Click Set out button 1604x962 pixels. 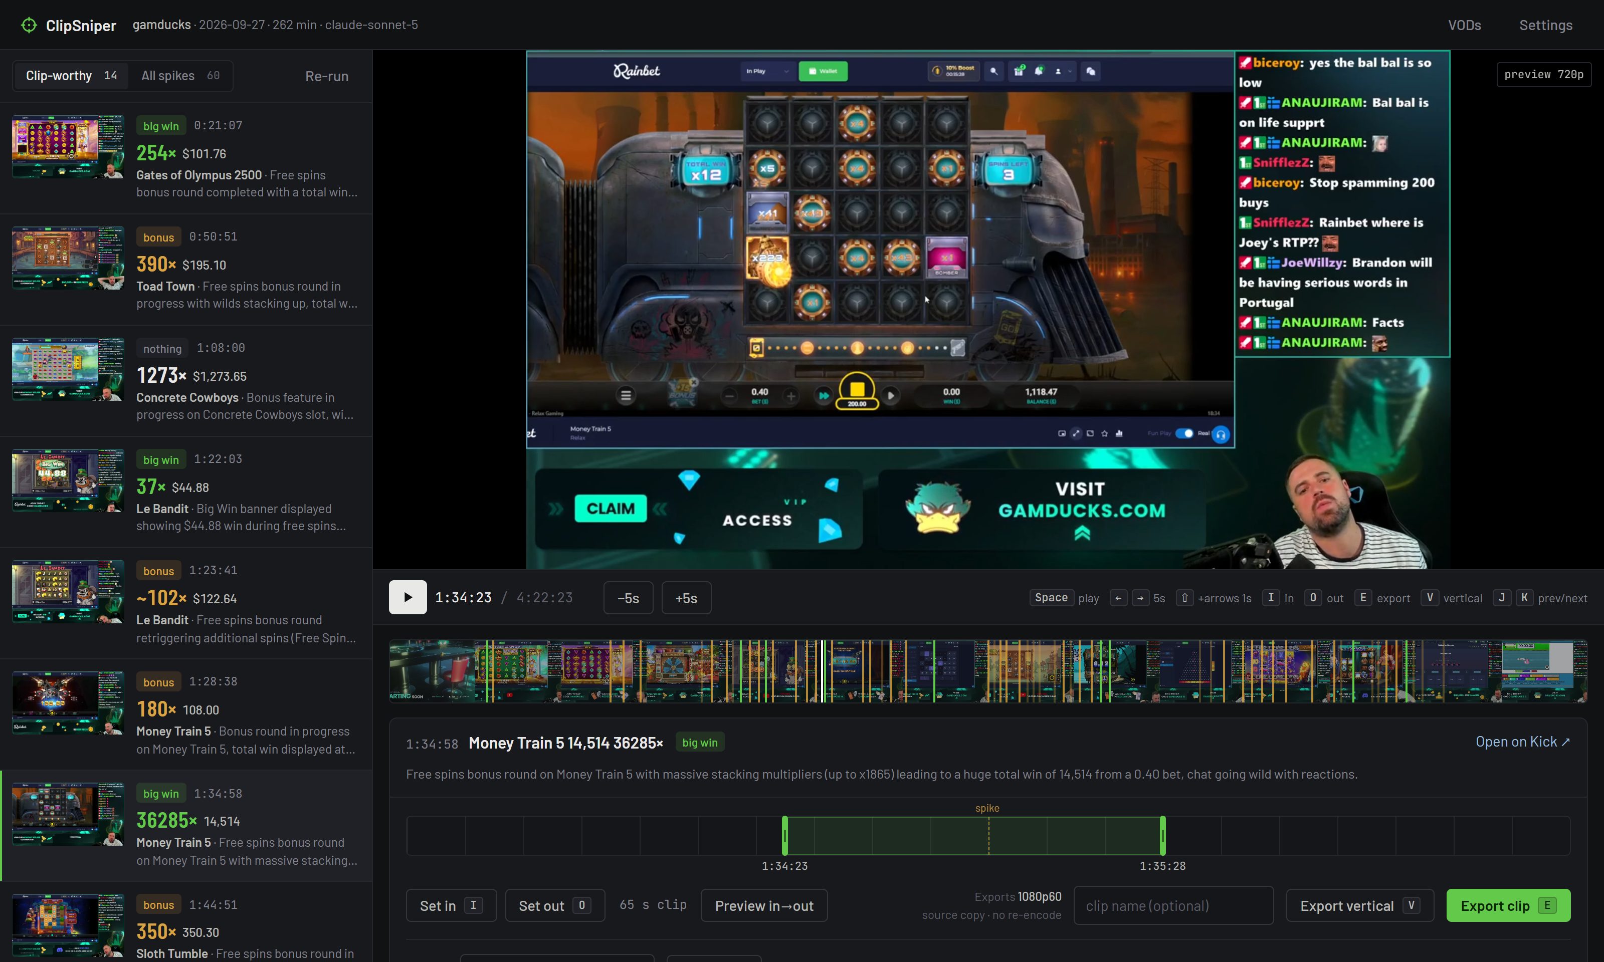tap(554, 905)
